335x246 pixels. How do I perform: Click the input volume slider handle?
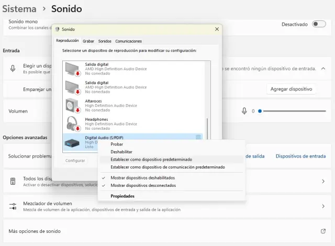(260, 111)
